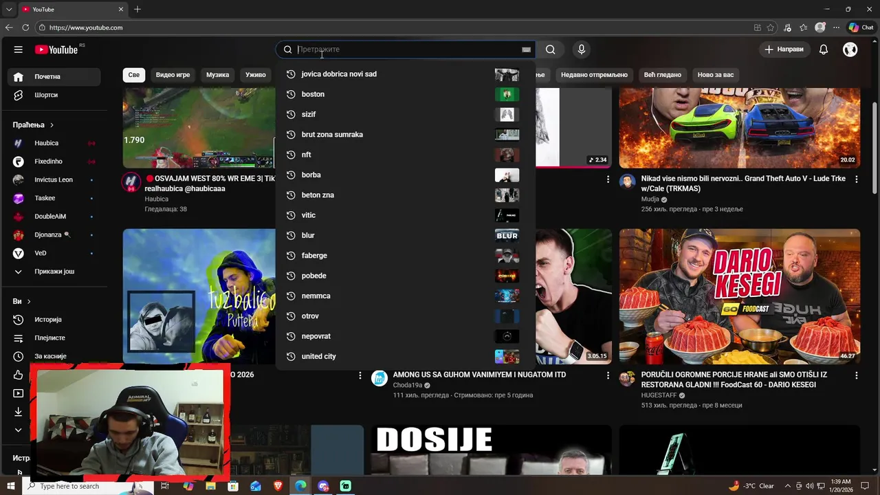Go to YouTube home via the logo
Screen dimensions: 880x495
(x=56, y=49)
